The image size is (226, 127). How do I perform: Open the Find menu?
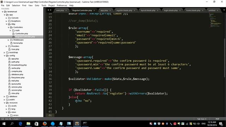(24, 6)
